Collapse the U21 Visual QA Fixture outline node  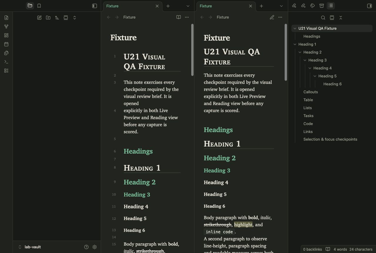(x=295, y=29)
